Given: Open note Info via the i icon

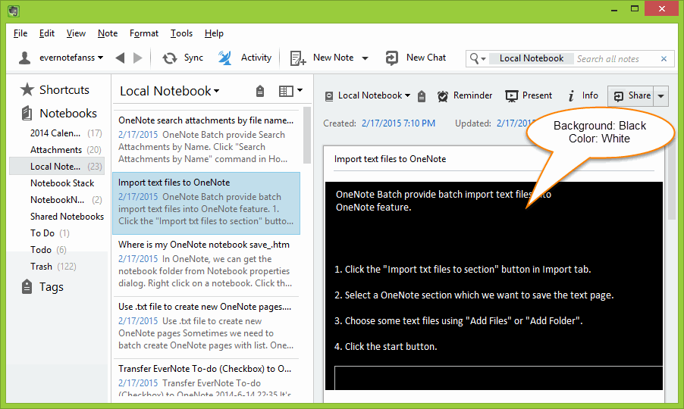Looking at the screenshot, I should point(571,96).
